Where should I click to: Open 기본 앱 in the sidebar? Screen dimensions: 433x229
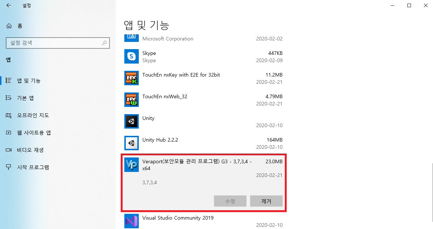25,98
